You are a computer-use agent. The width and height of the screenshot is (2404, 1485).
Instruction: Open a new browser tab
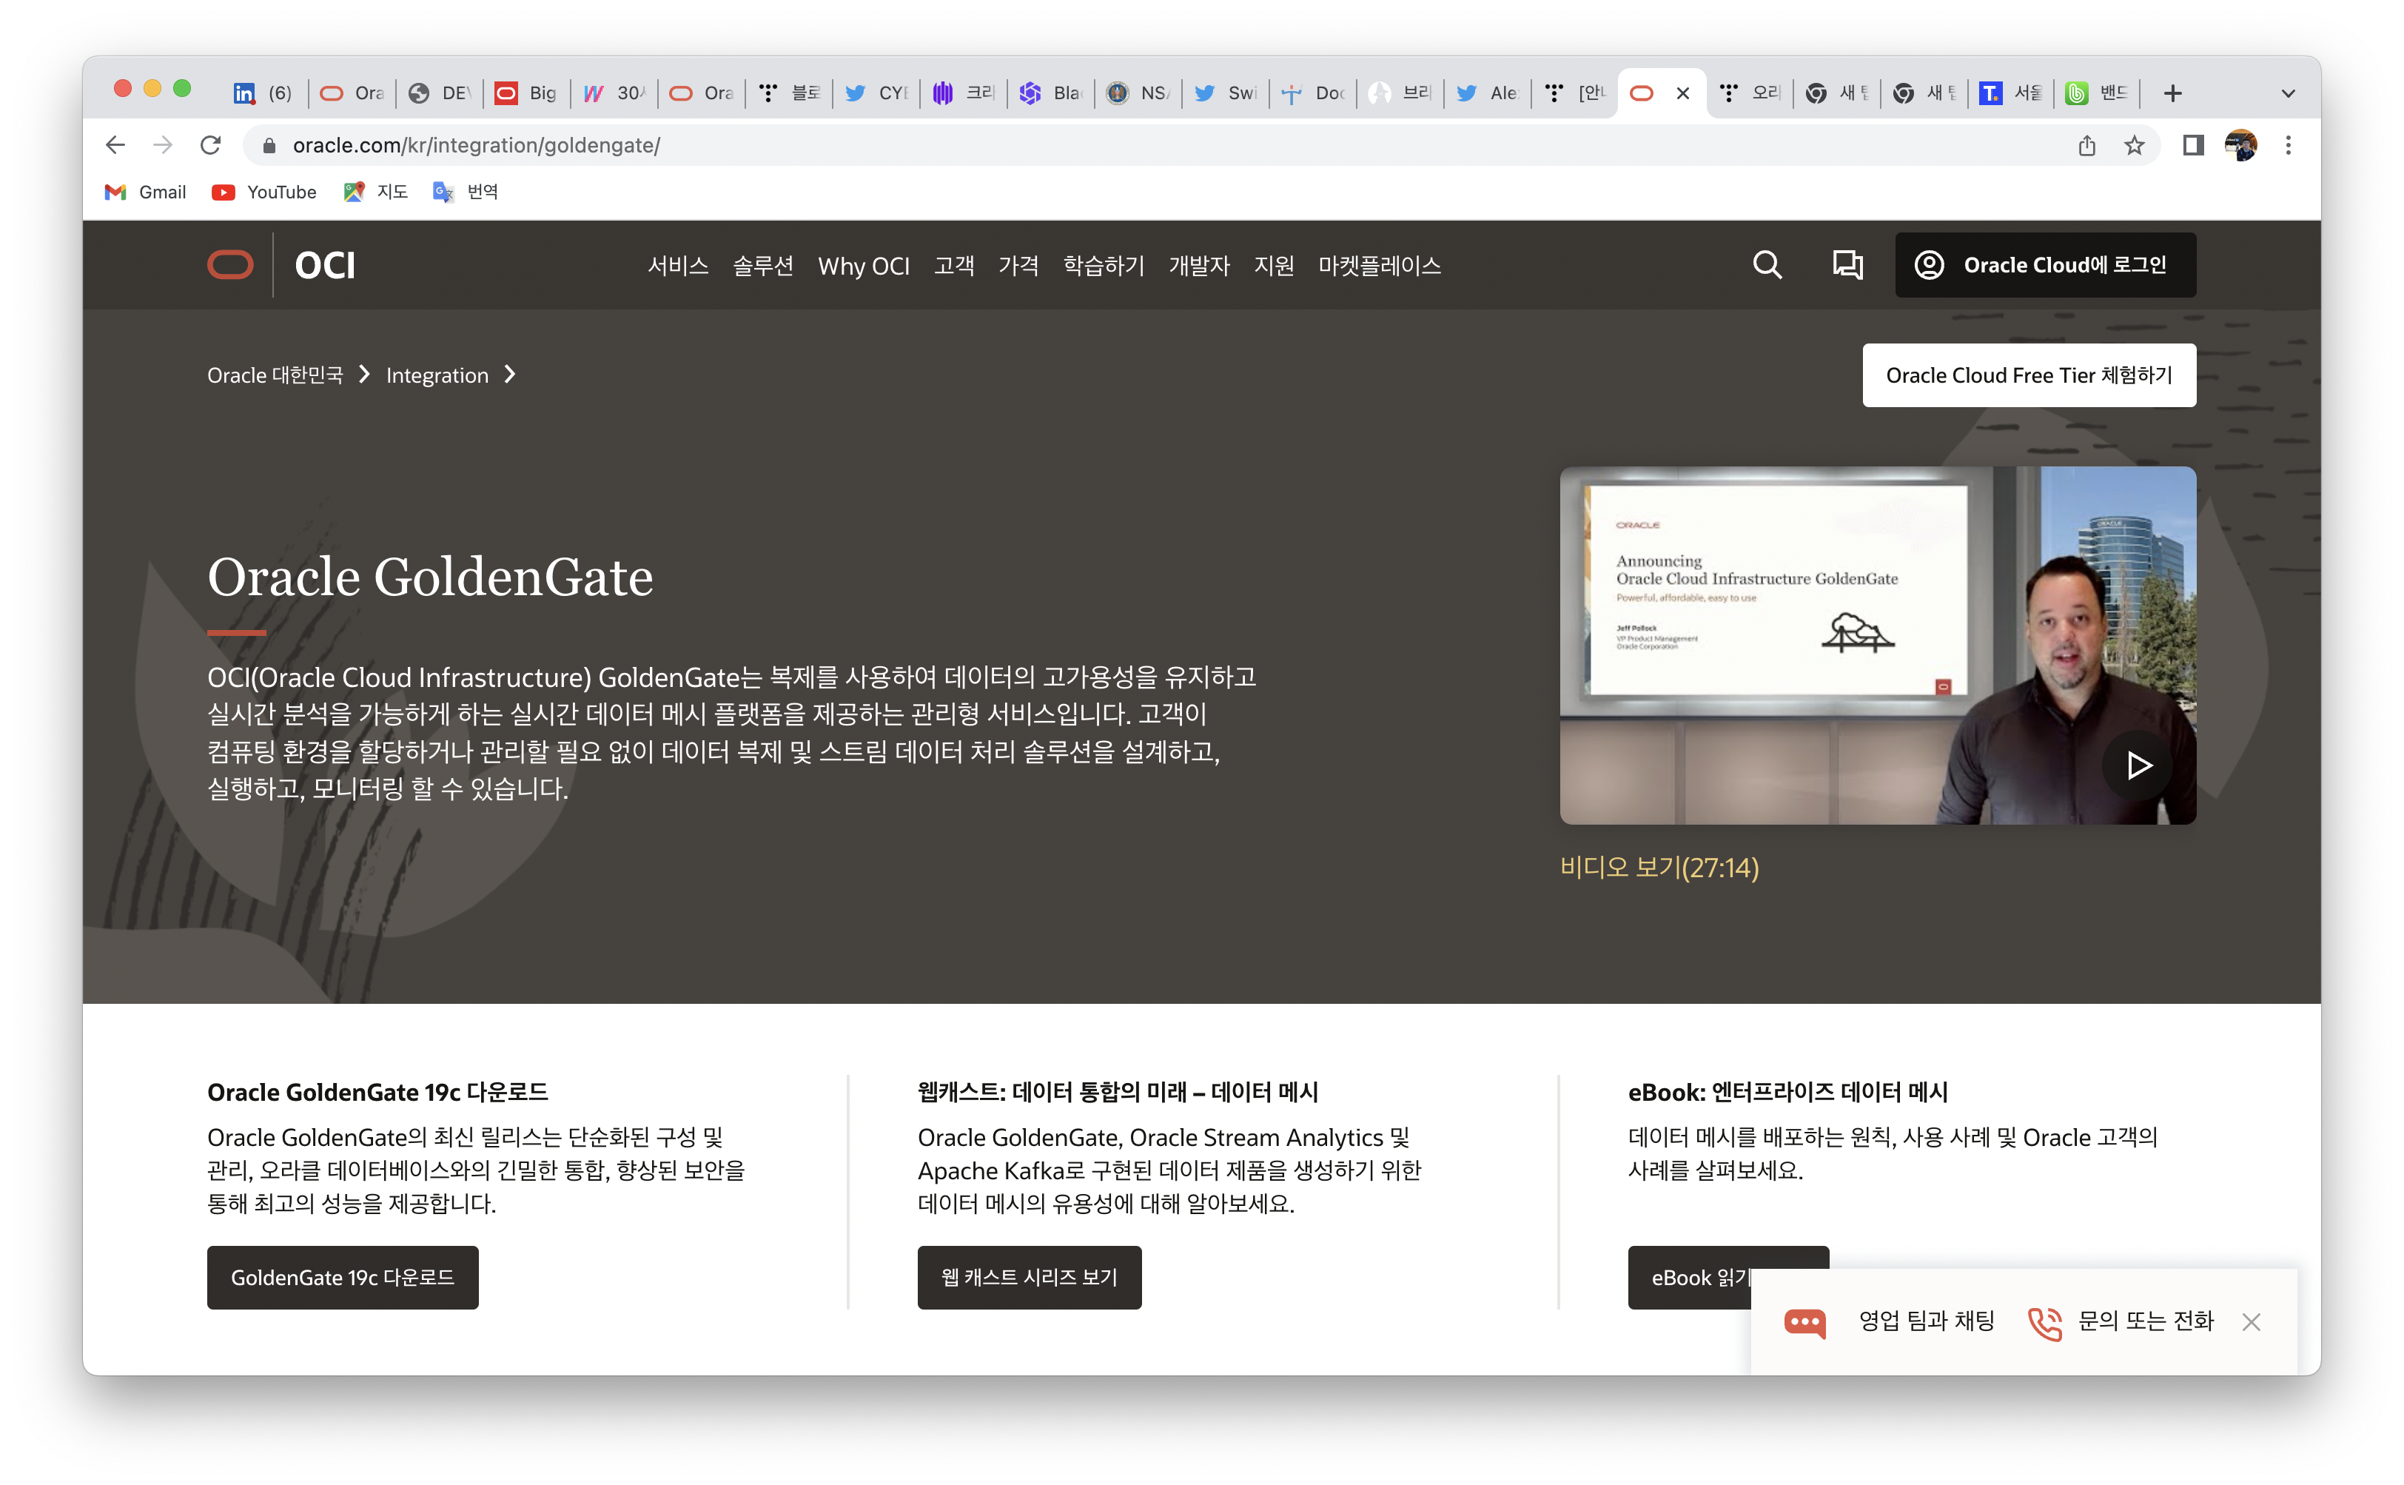[2172, 93]
